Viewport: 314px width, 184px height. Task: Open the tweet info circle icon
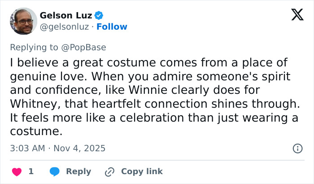click(x=297, y=148)
